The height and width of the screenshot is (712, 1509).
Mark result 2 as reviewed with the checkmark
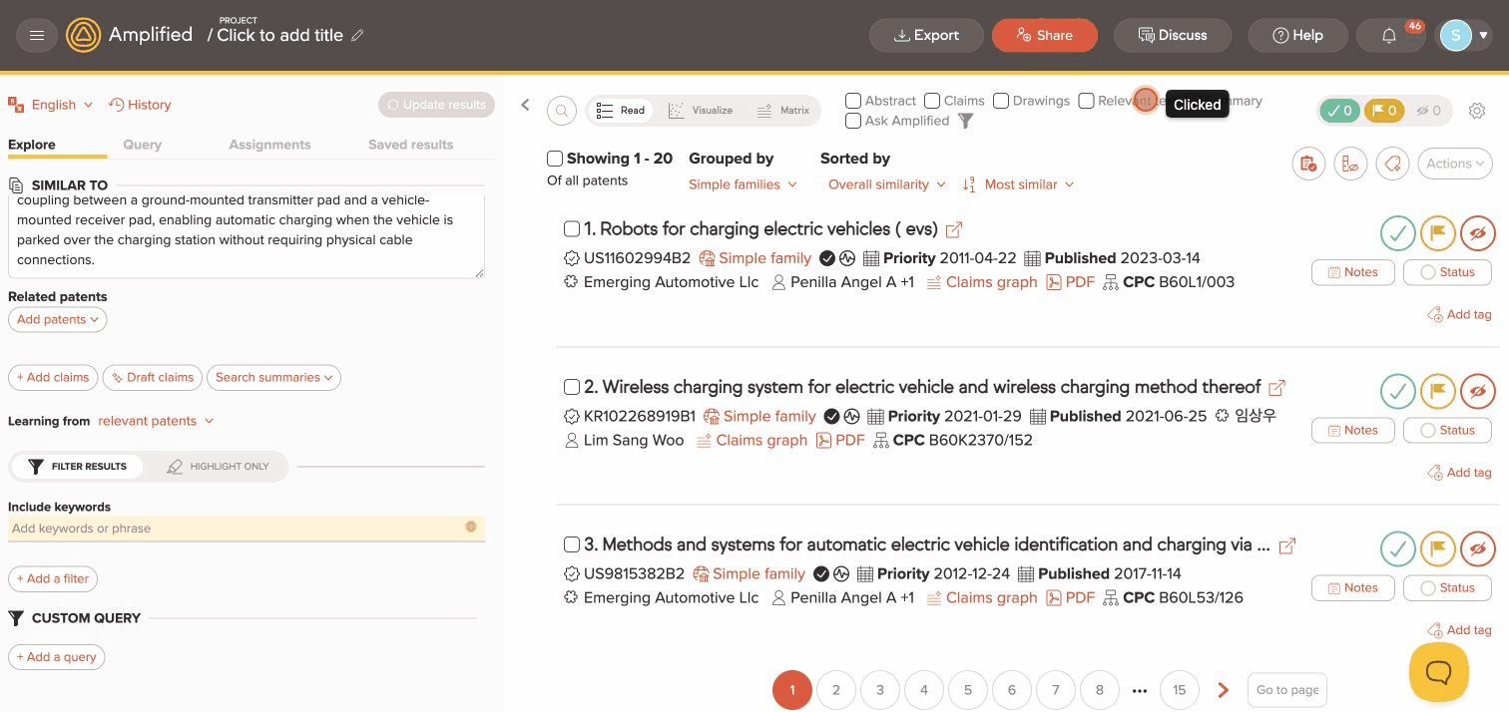pos(1397,391)
